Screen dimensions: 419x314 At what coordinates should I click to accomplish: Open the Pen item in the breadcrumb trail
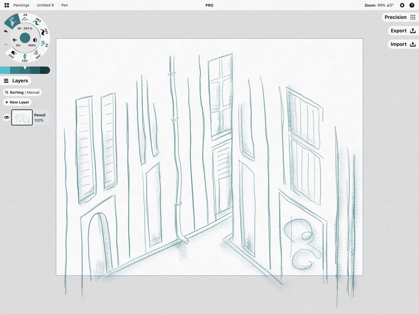64,5
